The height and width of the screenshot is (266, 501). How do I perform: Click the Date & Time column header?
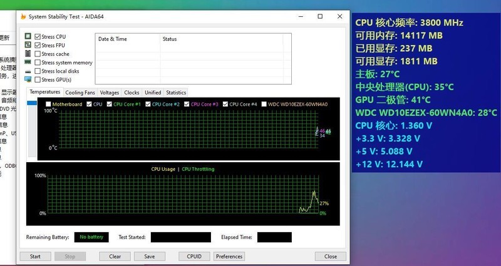tap(128, 39)
